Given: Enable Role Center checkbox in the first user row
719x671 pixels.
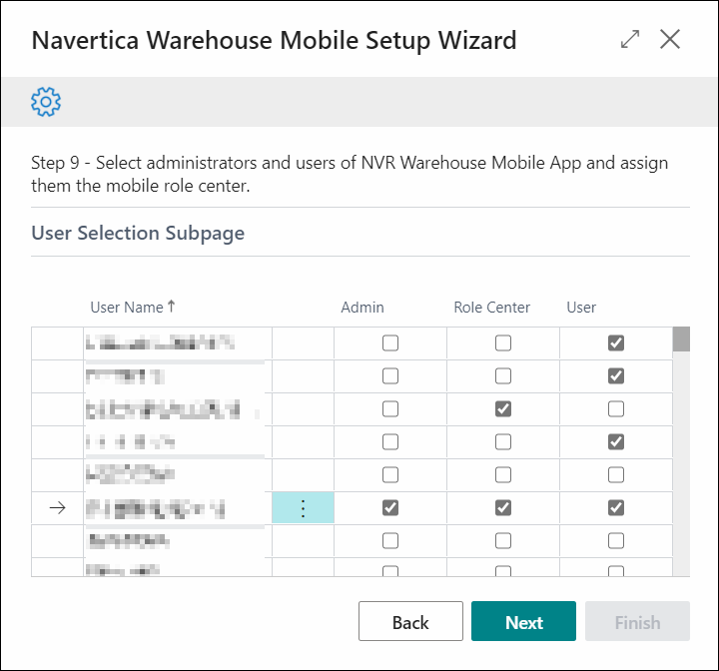Looking at the screenshot, I should click(x=503, y=342).
